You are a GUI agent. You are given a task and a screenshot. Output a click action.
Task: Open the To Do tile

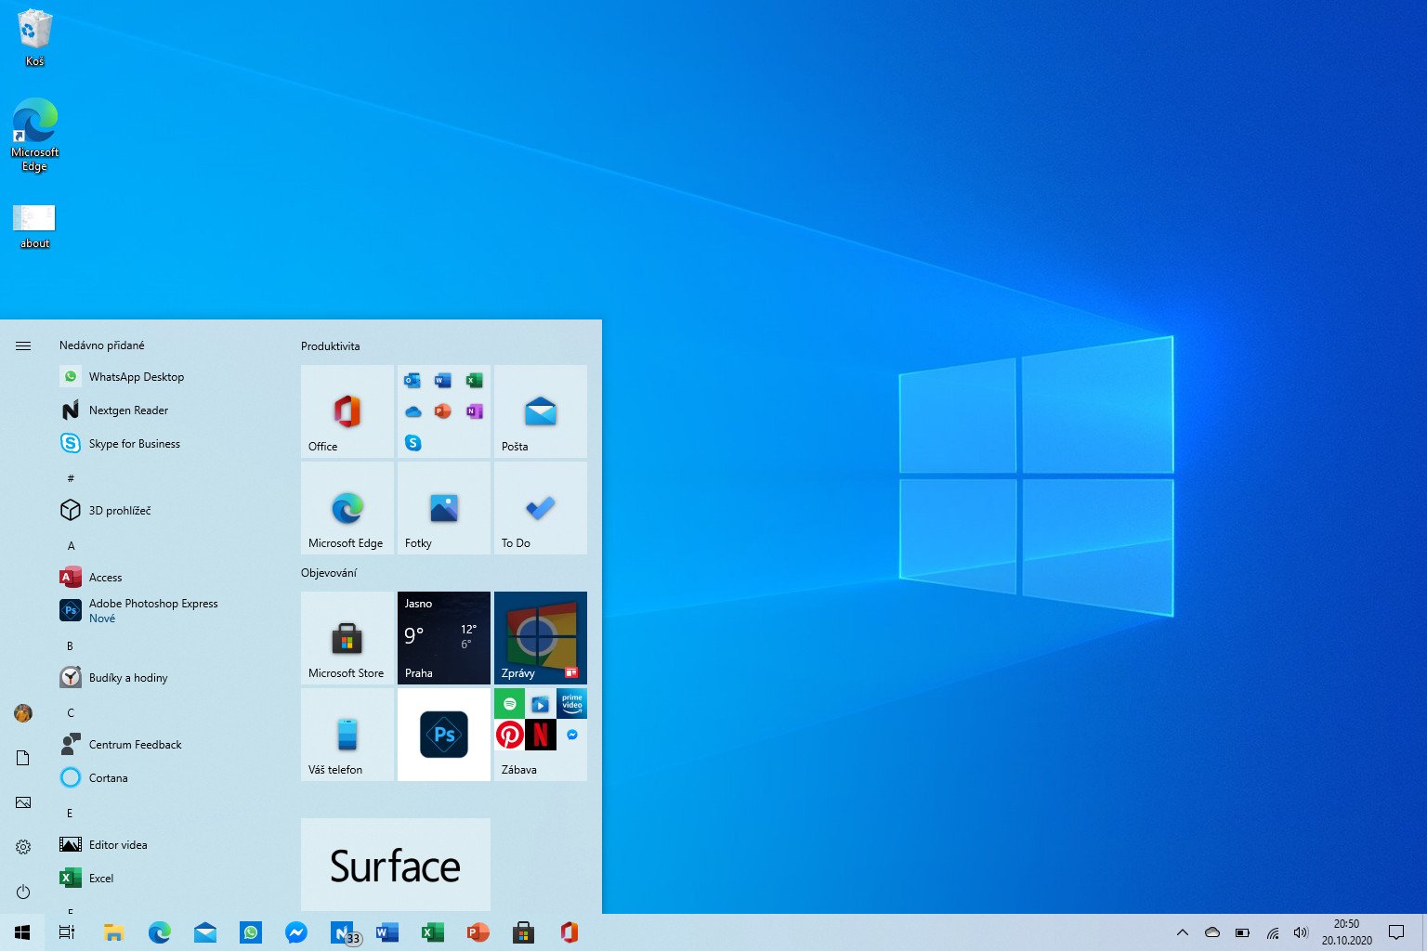coord(541,508)
